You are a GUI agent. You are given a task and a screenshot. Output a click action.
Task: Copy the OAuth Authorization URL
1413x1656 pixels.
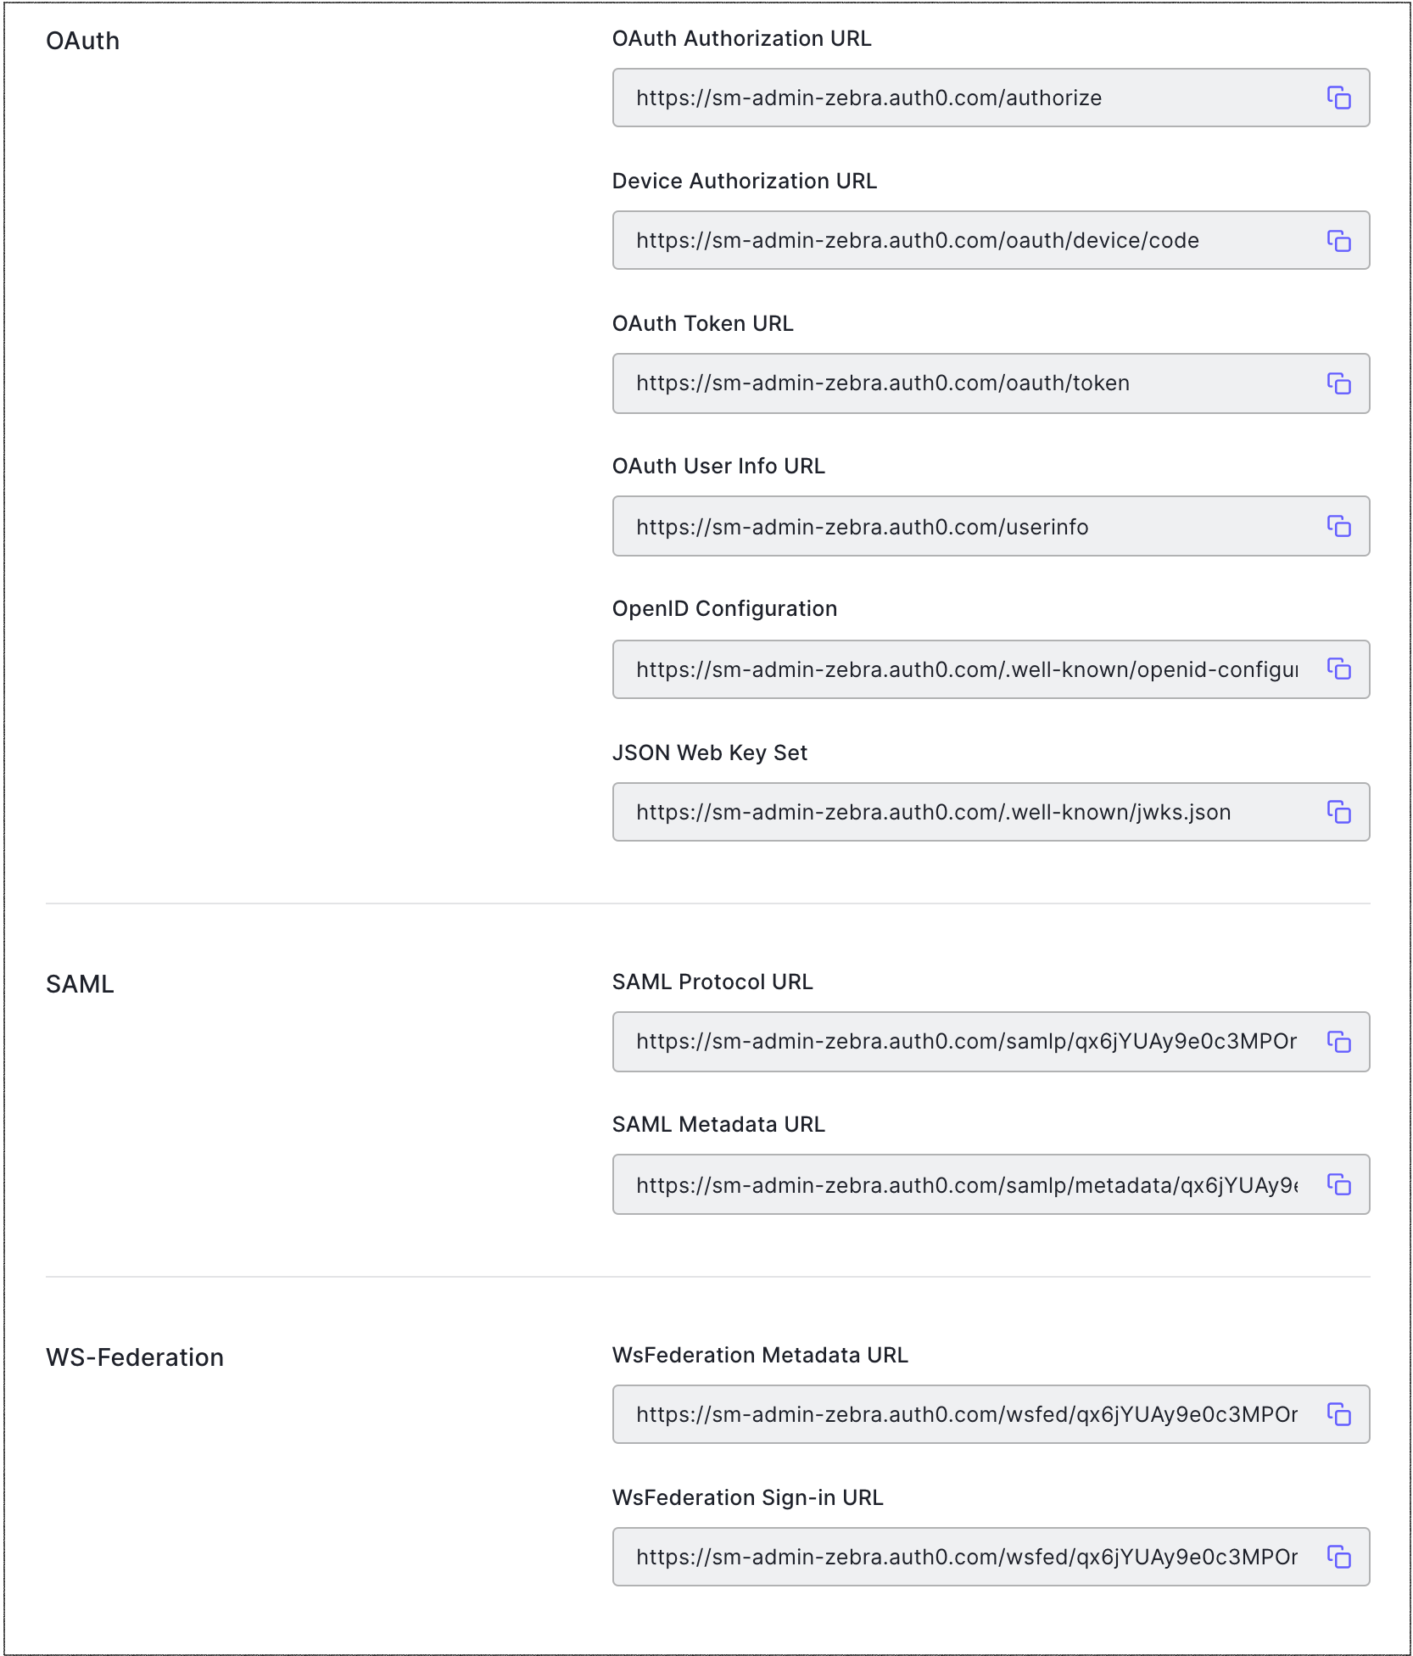[1338, 98]
